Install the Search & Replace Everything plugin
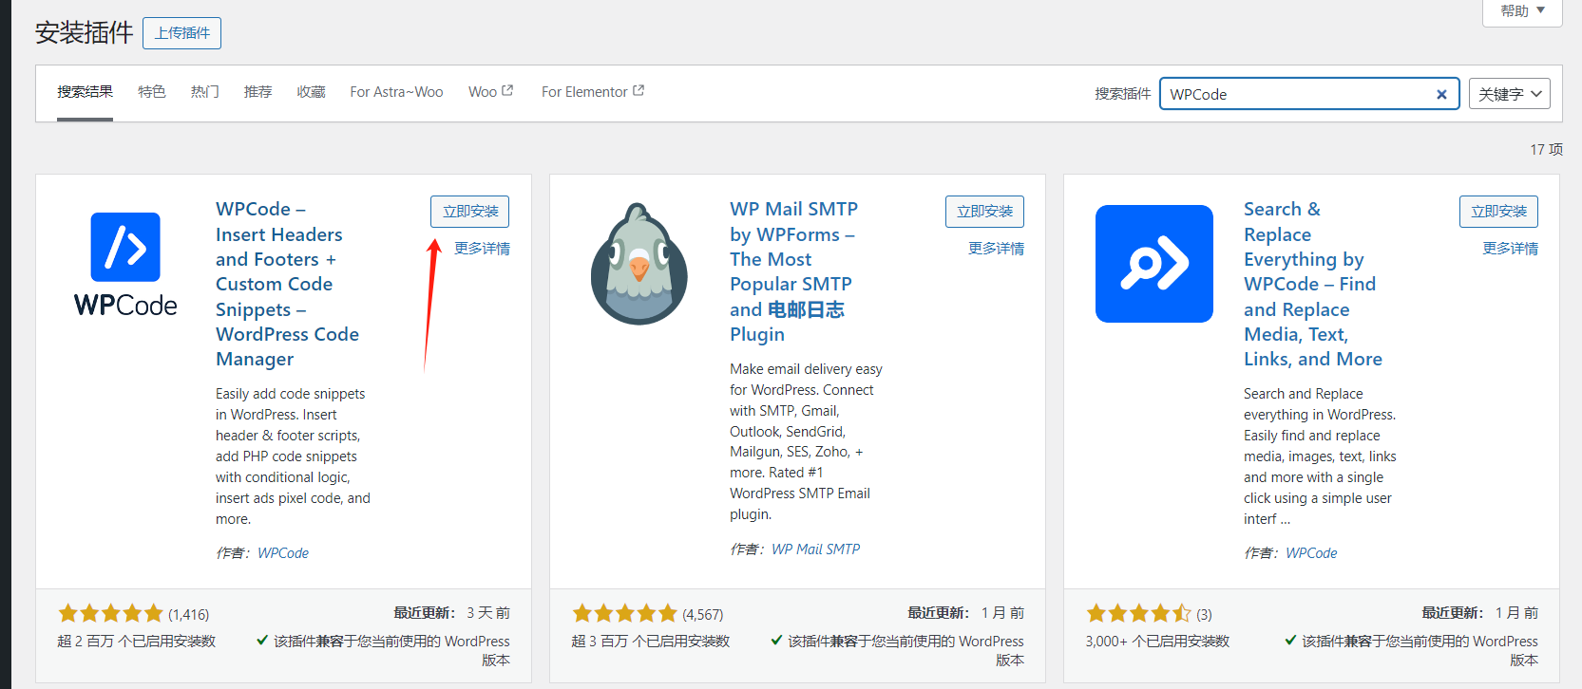Viewport: 1582px width, 689px height. pyautogui.click(x=1498, y=212)
